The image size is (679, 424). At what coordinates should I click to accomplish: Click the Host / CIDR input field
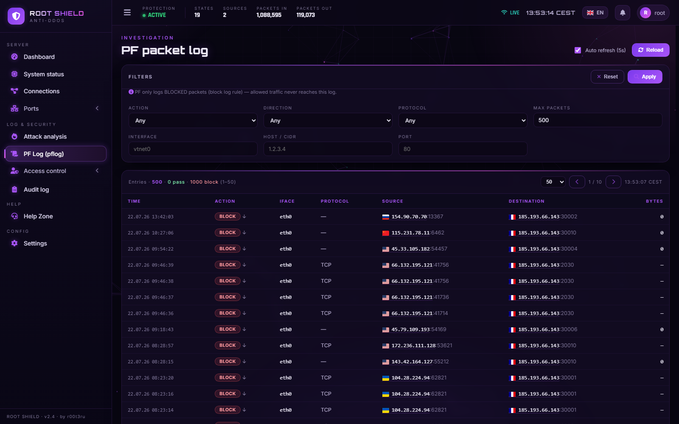pos(328,149)
